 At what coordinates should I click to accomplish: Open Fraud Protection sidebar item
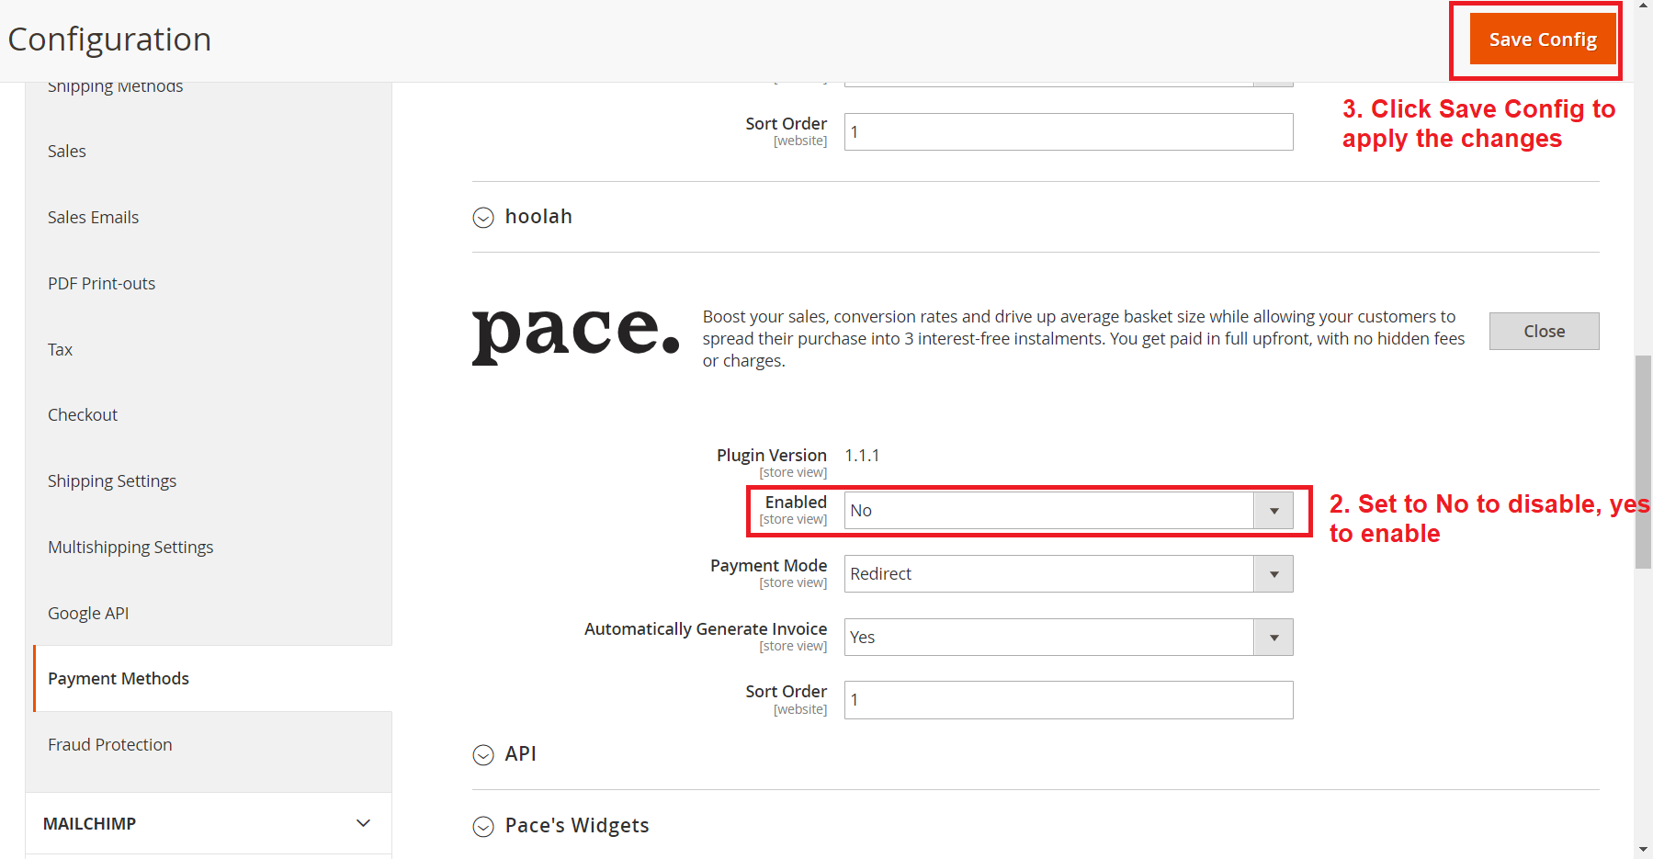[110, 745]
